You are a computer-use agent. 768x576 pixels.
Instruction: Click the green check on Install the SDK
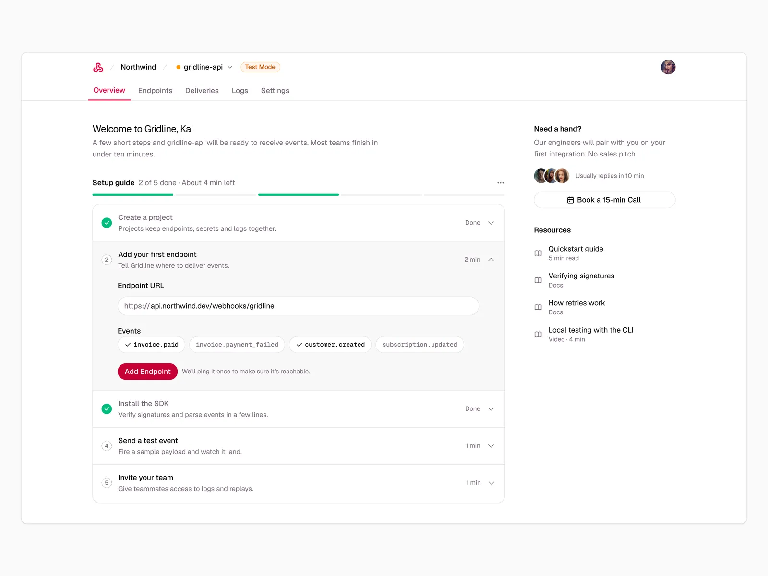[x=107, y=409]
